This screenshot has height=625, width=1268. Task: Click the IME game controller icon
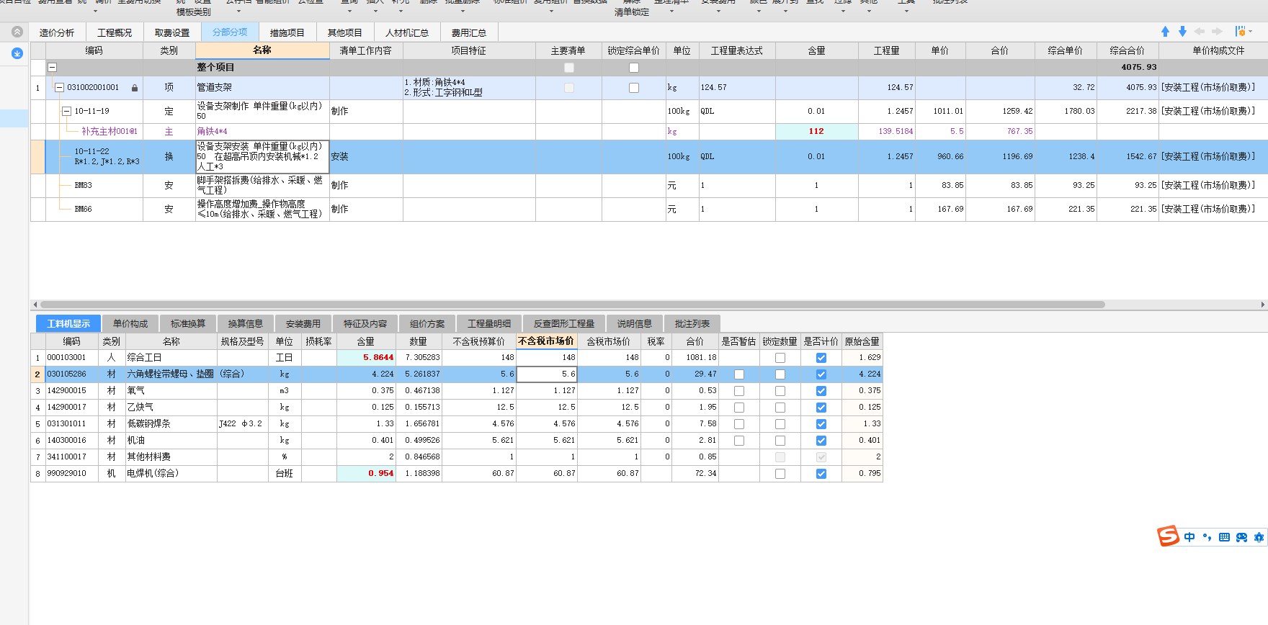coord(1241,537)
